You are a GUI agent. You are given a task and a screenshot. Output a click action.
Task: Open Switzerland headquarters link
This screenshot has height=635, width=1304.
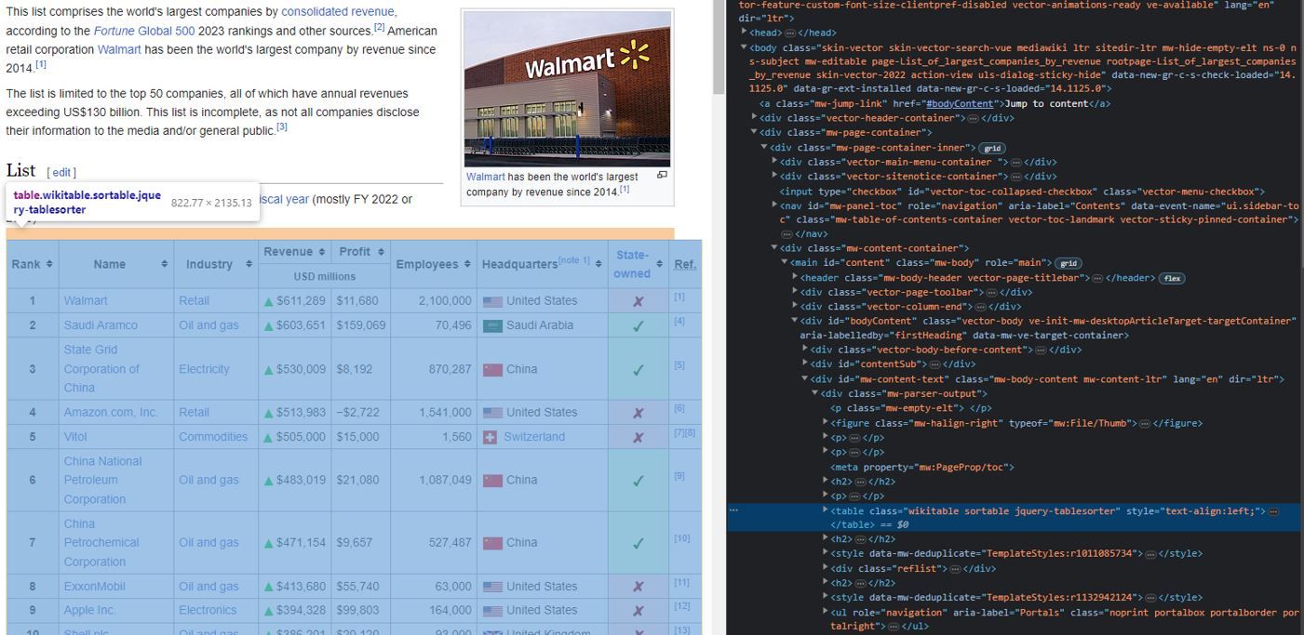(x=534, y=437)
